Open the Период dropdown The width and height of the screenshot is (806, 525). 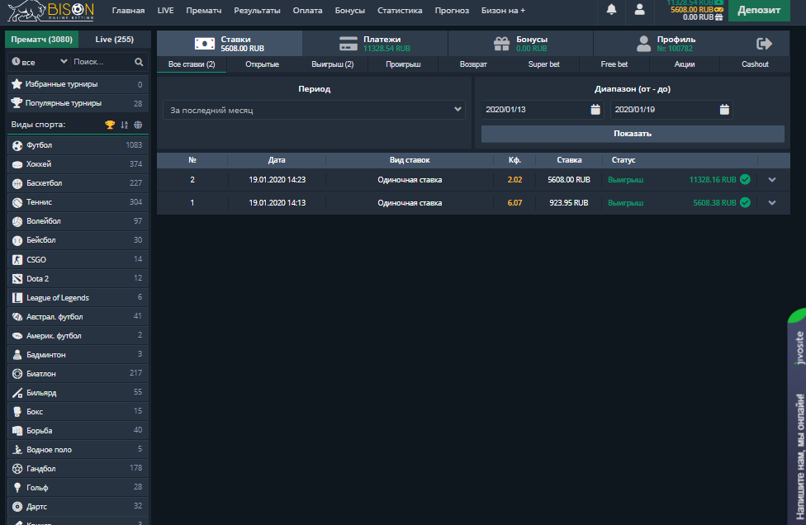point(314,110)
